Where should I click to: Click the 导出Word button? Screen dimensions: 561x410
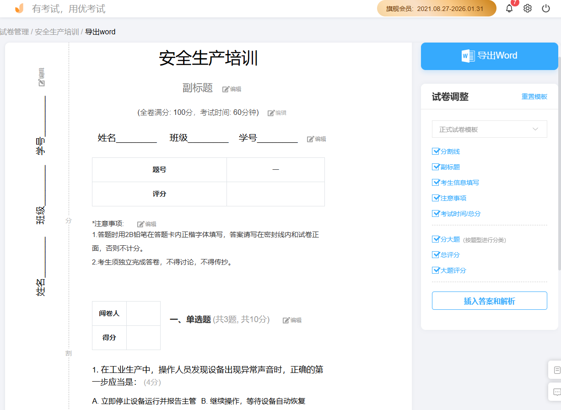pyautogui.click(x=489, y=56)
